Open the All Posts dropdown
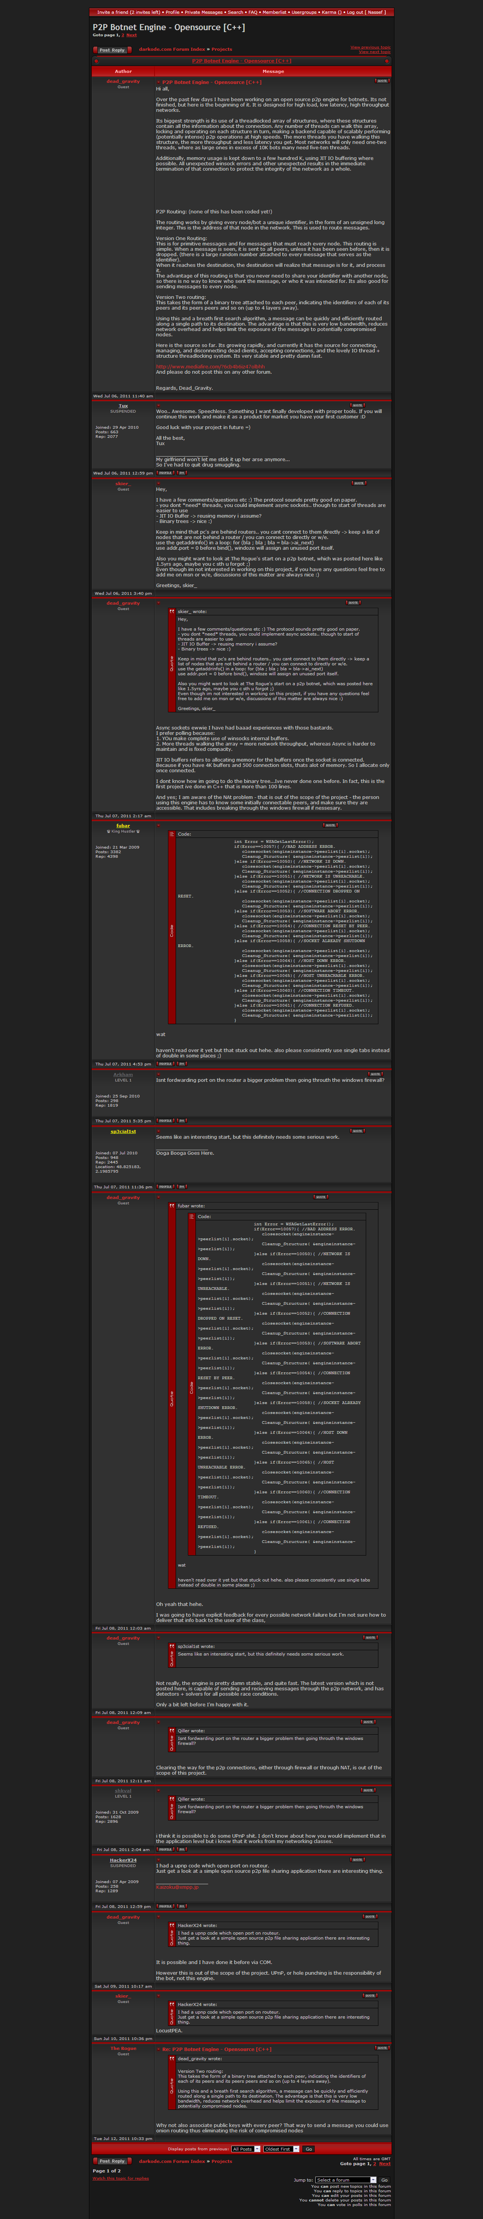Viewport: 483px width, 2219px height. (x=246, y=2149)
